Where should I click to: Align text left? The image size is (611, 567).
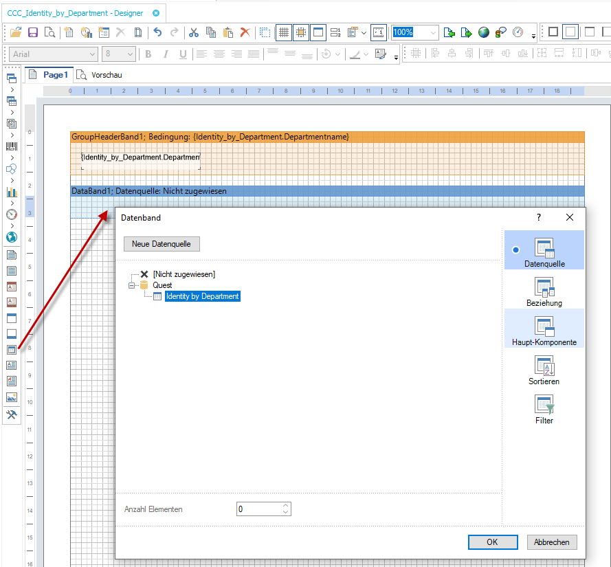click(201, 54)
